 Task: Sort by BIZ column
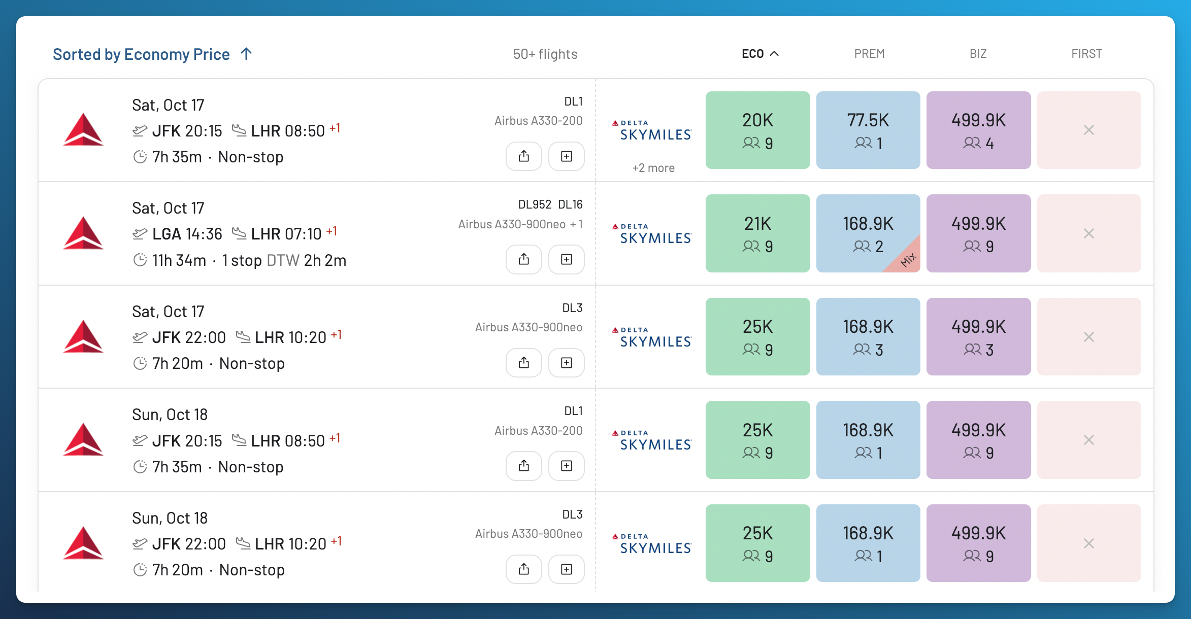click(978, 54)
